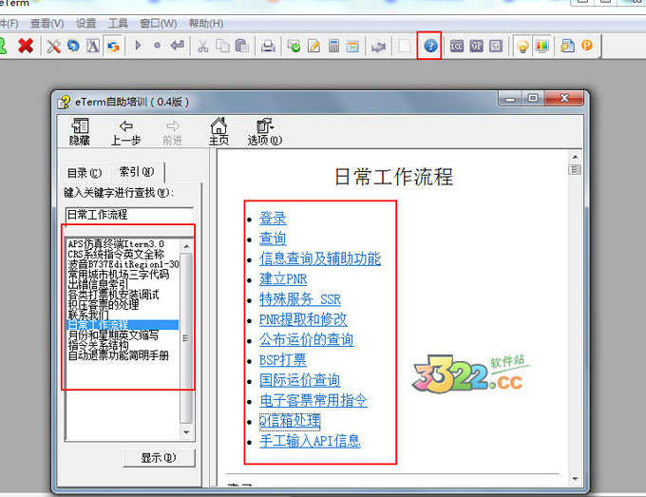Click the printer icon in toolbar
Viewport: 646px width, 497px height.
coord(269,46)
